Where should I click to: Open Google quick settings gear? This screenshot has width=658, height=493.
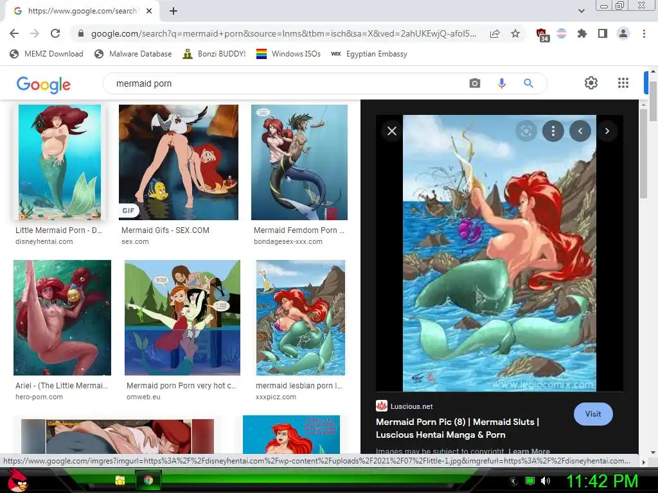pyautogui.click(x=591, y=83)
